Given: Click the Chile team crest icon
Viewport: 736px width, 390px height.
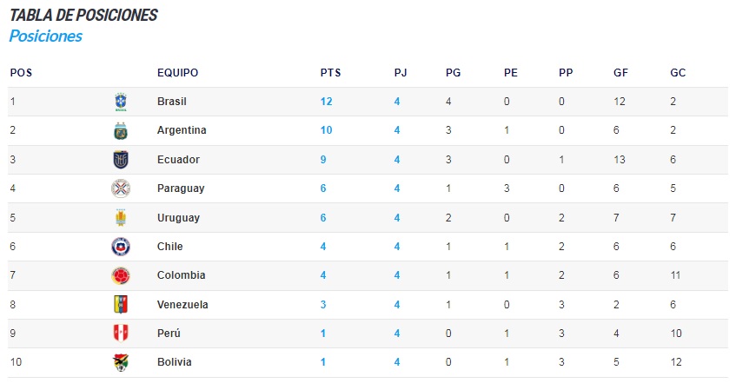Looking at the screenshot, I should tap(121, 247).
